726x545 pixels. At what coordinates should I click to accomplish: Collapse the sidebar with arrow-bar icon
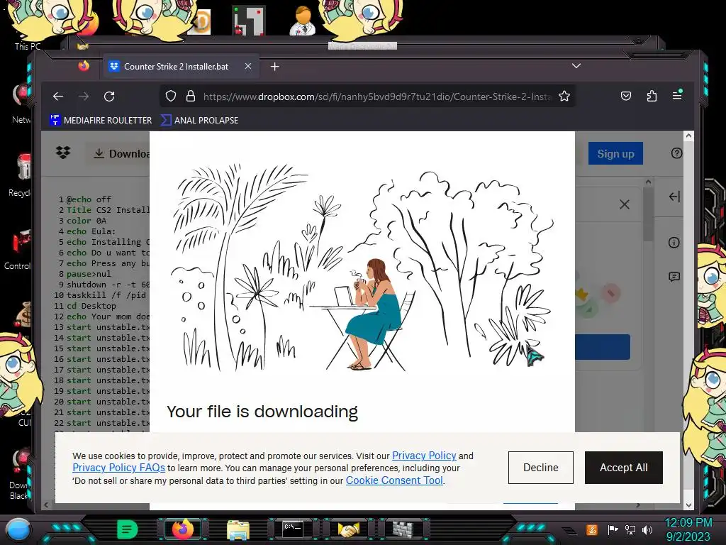(x=674, y=197)
